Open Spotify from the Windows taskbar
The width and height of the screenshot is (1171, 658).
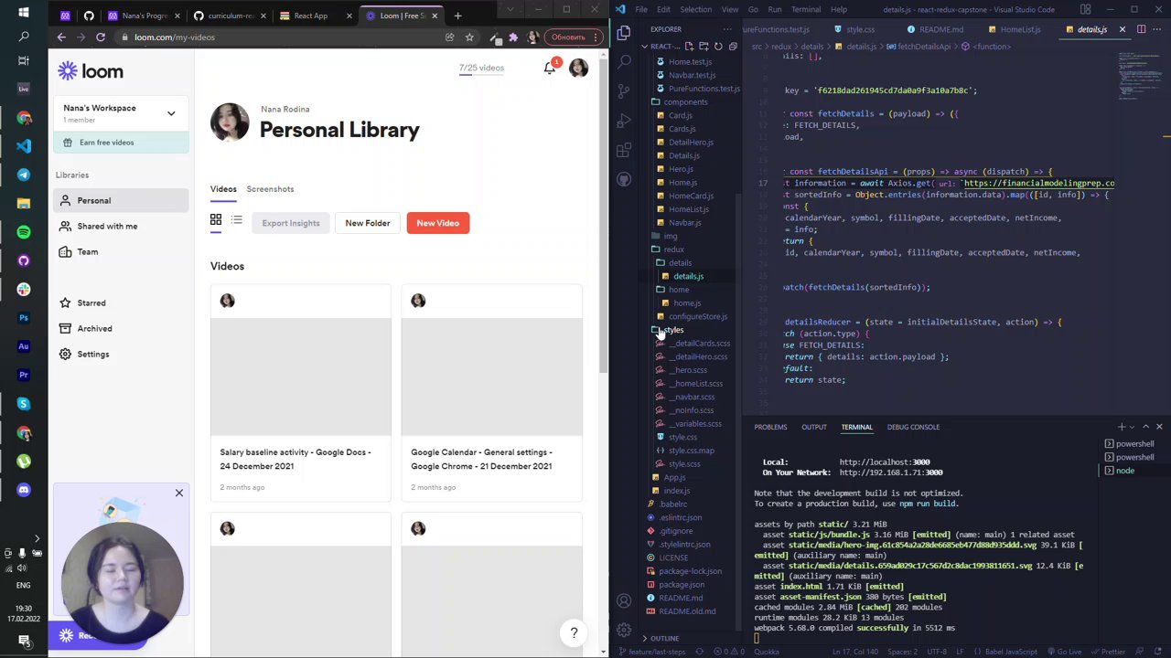click(24, 232)
